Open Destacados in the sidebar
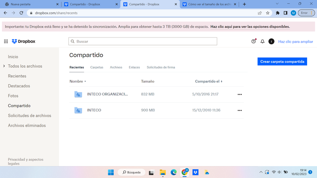 pos(19,86)
